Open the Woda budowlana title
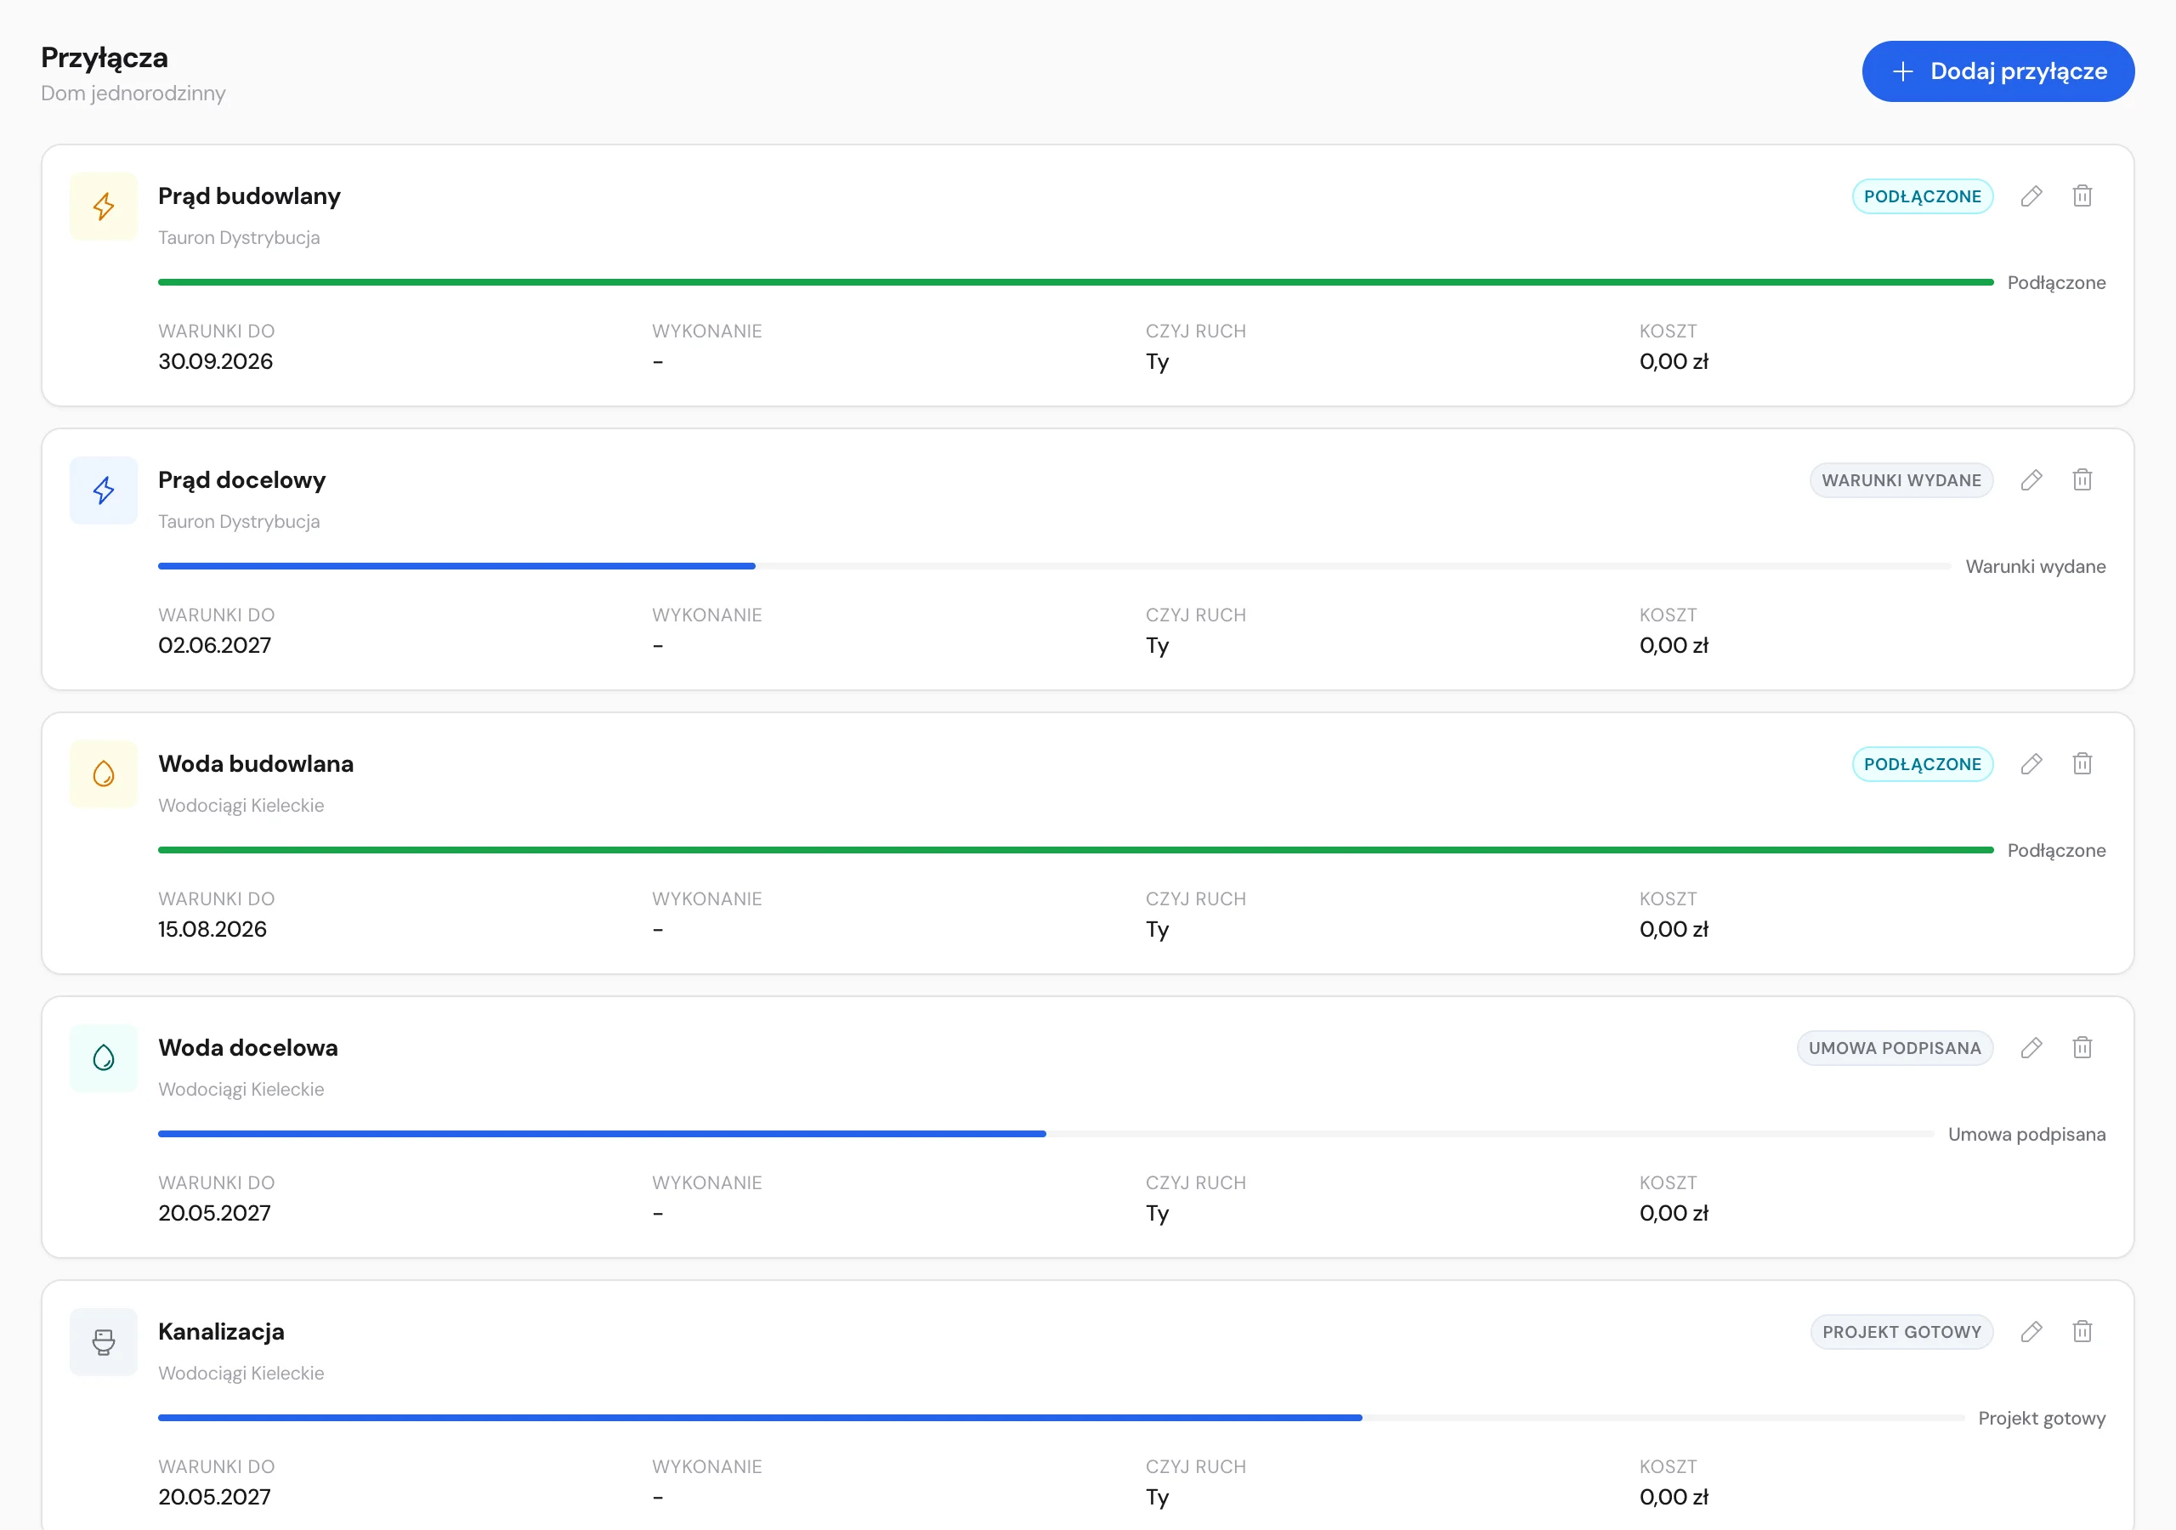Screen dimensions: 2176x1530 (x=256, y=764)
